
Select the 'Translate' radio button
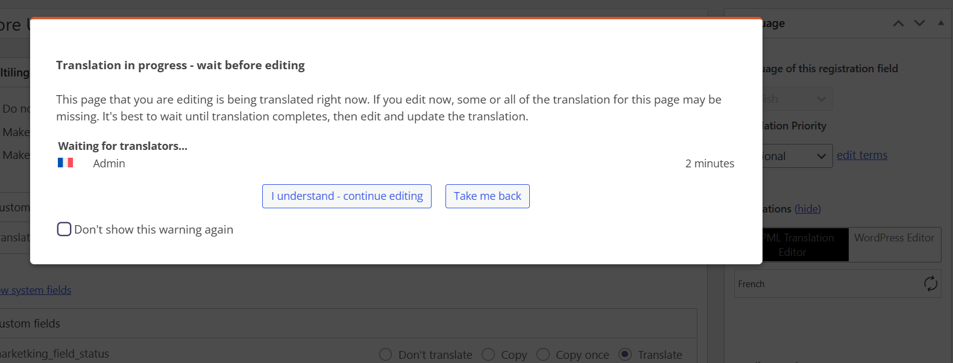tap(625, 355)
